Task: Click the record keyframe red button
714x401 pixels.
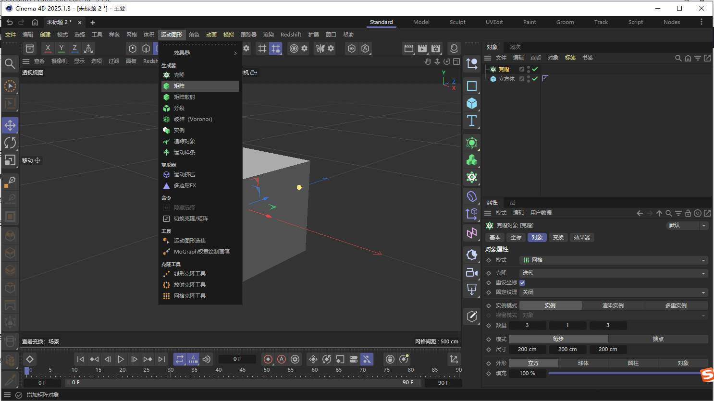Action: 268,359
